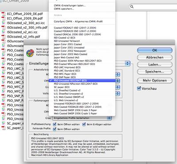Open the Vollton working space dropdown arrow
This screenshot has height=164, width=177.
click(x=118, y=93)
